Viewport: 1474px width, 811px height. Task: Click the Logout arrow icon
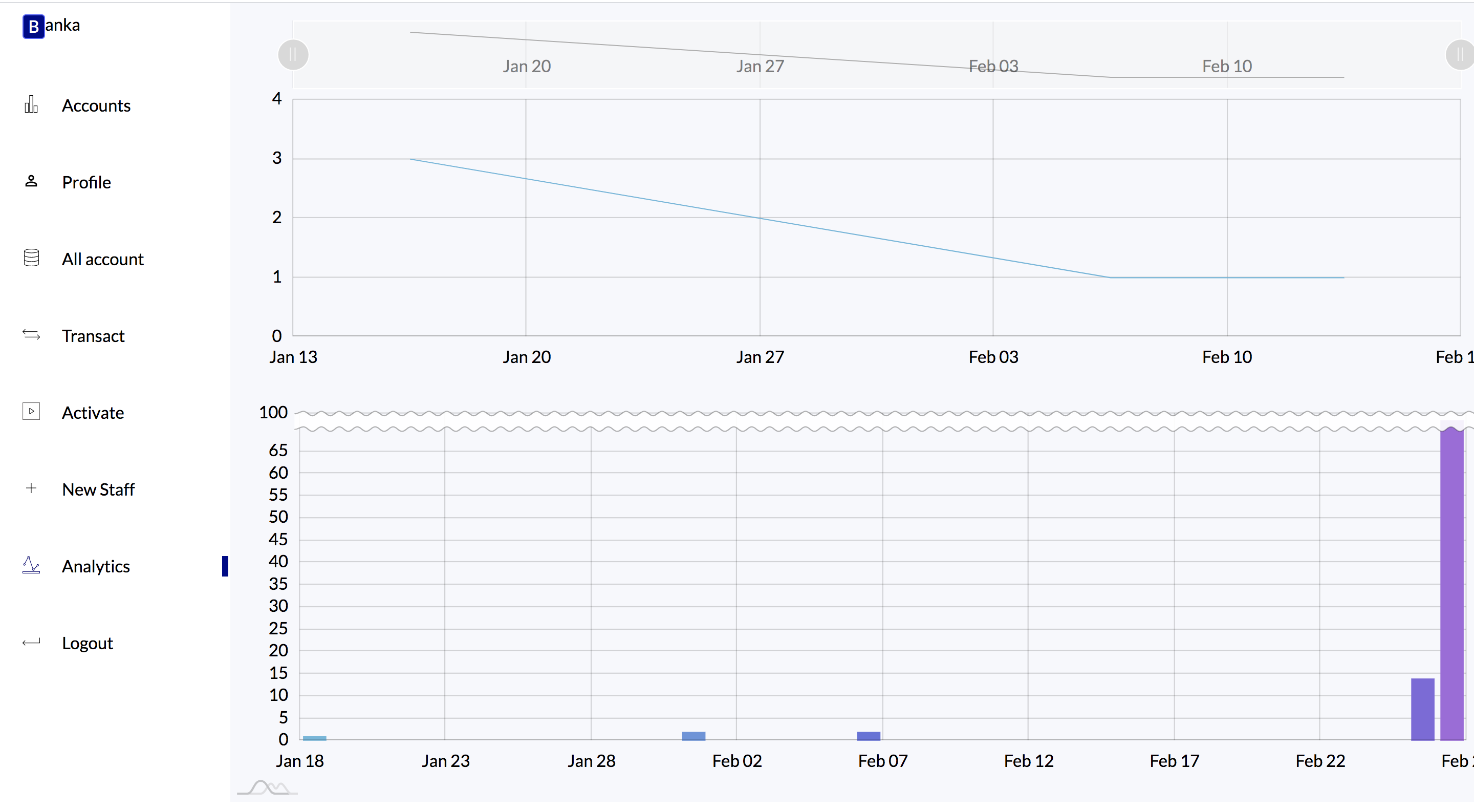point(31,643)
